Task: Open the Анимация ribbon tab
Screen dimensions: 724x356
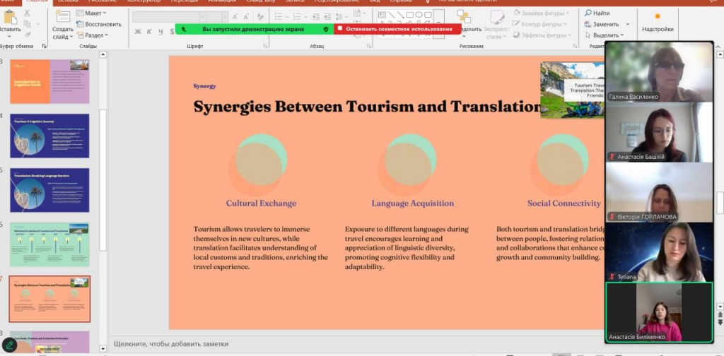Action: pyautogui.click(x=221, y=2)
